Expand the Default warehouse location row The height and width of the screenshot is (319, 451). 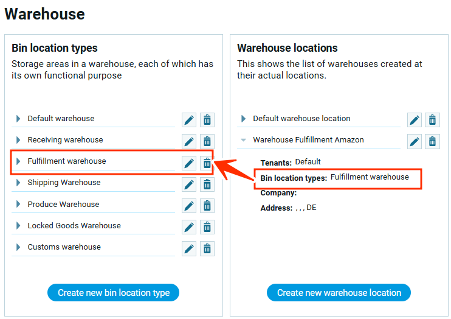click(244, 119)
